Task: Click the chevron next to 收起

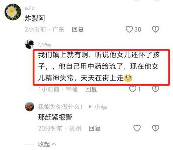Action: coord(54,144)
